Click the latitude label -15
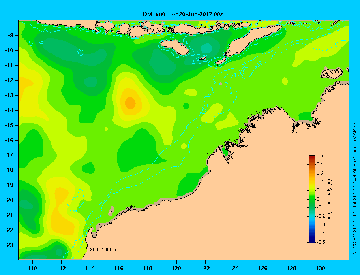The image size is (360, 275). (9, 125)
